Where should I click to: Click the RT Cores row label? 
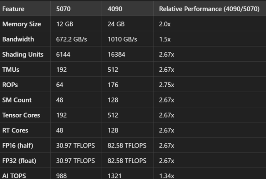pos(15,130)
